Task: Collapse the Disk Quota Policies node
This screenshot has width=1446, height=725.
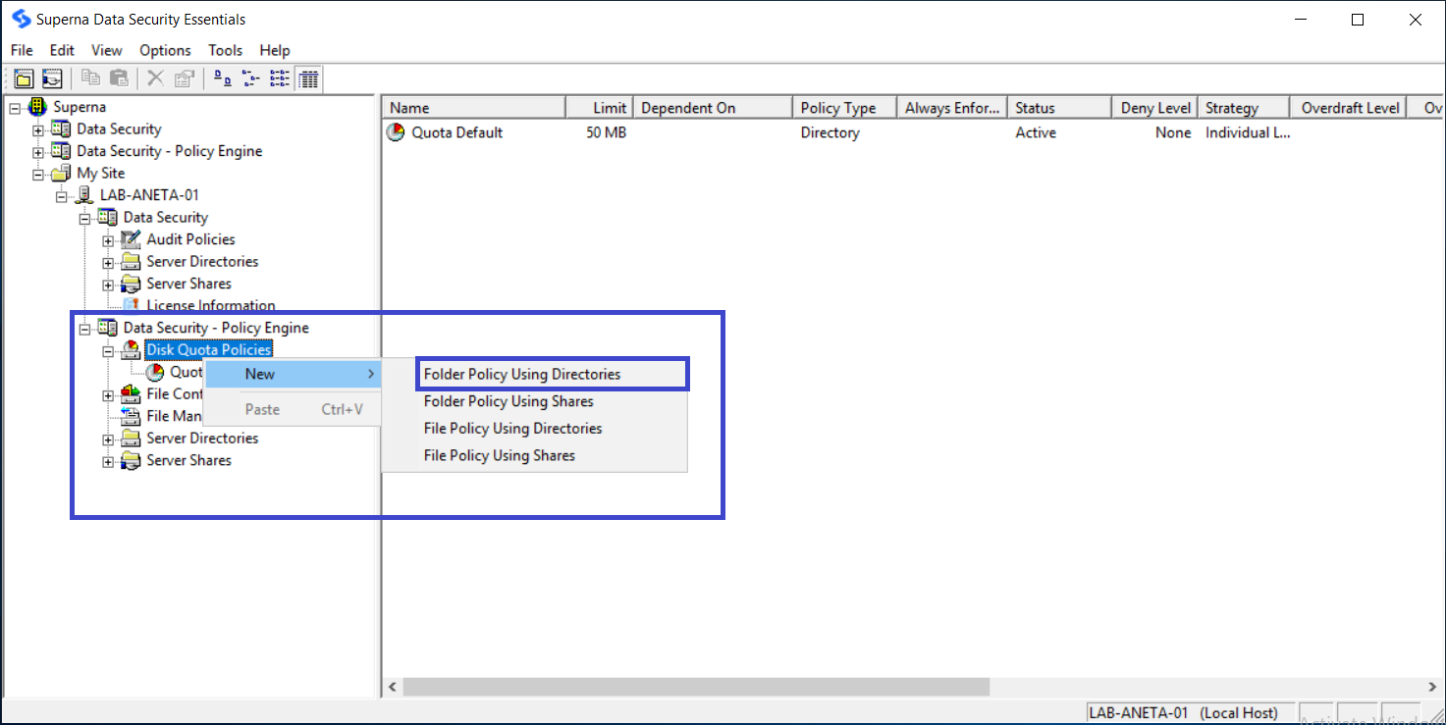Action: click(108, 350)
